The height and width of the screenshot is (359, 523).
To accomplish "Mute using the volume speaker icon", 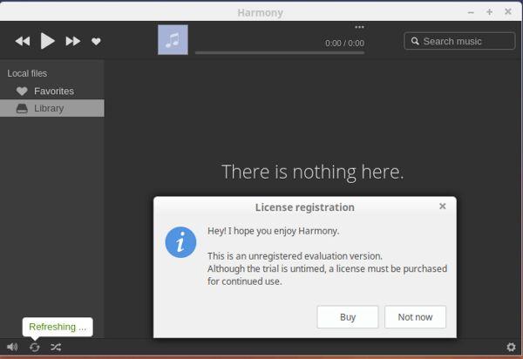I will click(12, 347).
